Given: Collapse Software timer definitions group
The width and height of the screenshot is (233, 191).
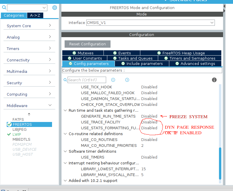Looking at the screenshot, I should (x=65, y=151).
